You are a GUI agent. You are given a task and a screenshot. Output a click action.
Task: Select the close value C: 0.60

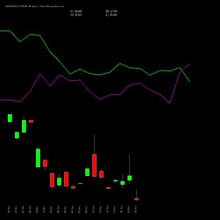point(76,11)
